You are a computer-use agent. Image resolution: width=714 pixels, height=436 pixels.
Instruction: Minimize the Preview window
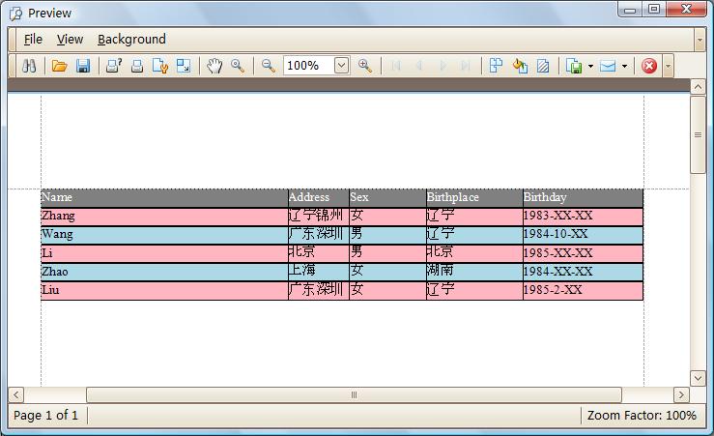[x=630, y=9]
